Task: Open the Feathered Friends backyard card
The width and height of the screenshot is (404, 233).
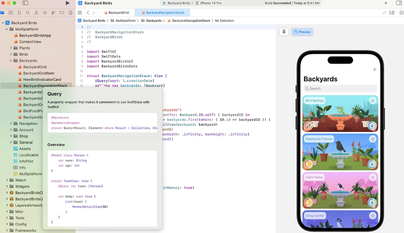Action: pos(340,152)
